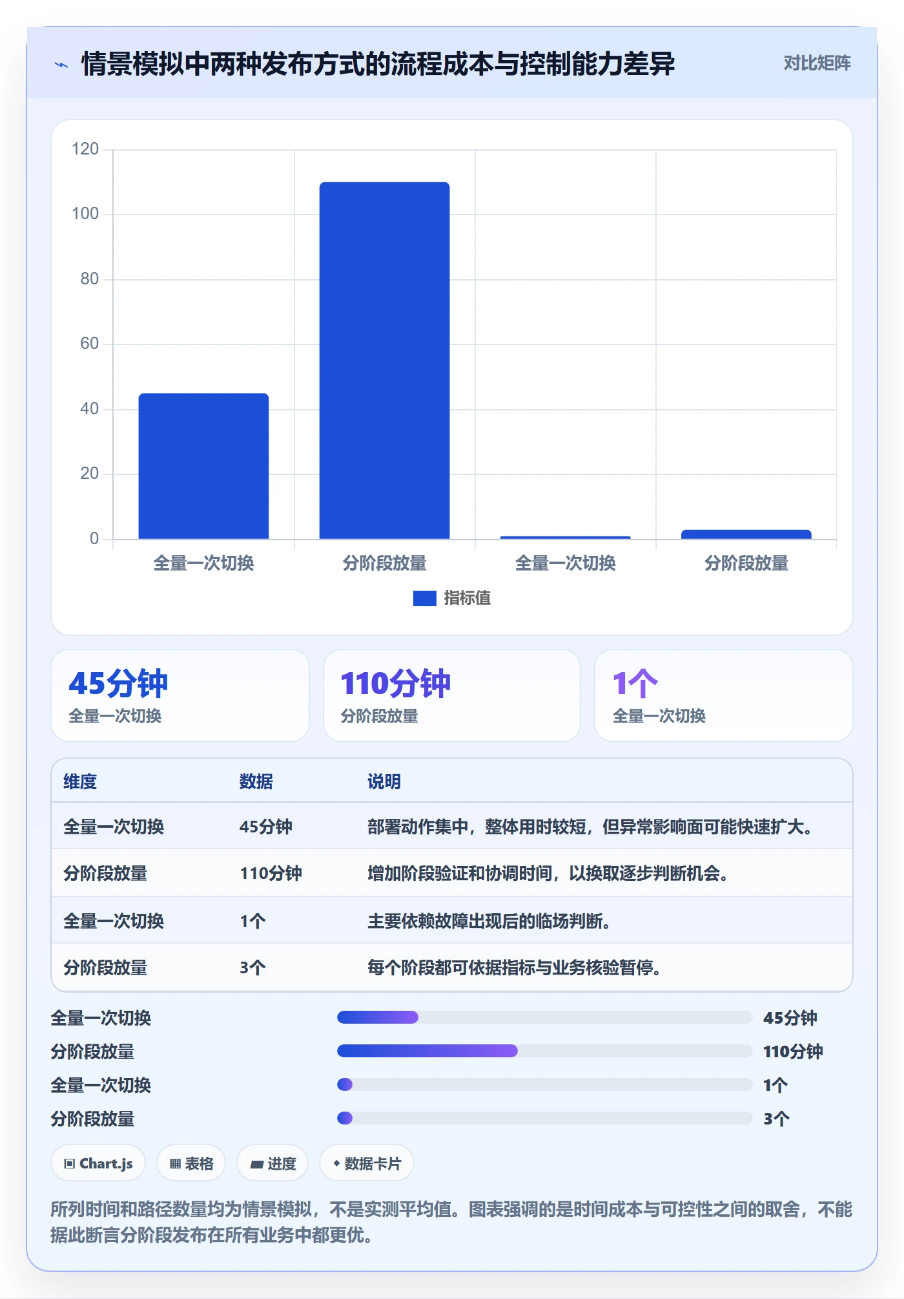Select table cell 3个
Viewport: 904px width, 1299px height.
coord(252,968)
